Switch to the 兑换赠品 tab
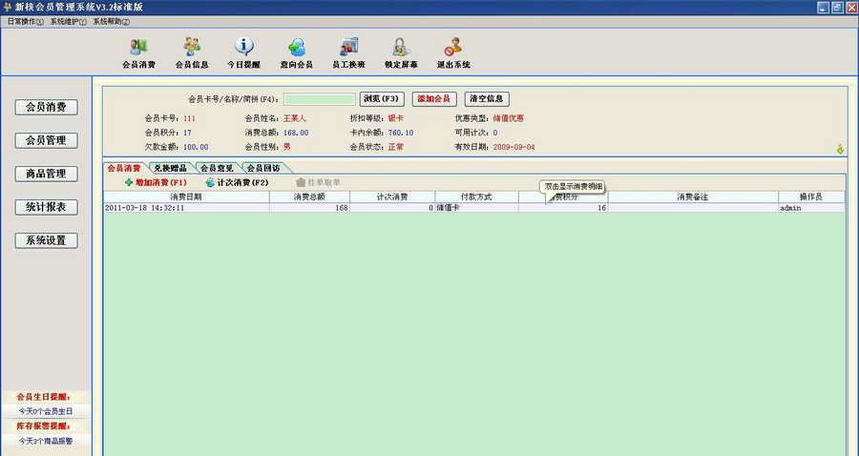Viewport: 859px width, 456px height. coord(171,168)
